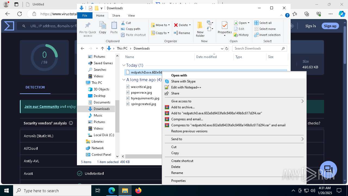Click the Windows Start button
This screenshot has width=348, height=196.
[x=7, y=191]
